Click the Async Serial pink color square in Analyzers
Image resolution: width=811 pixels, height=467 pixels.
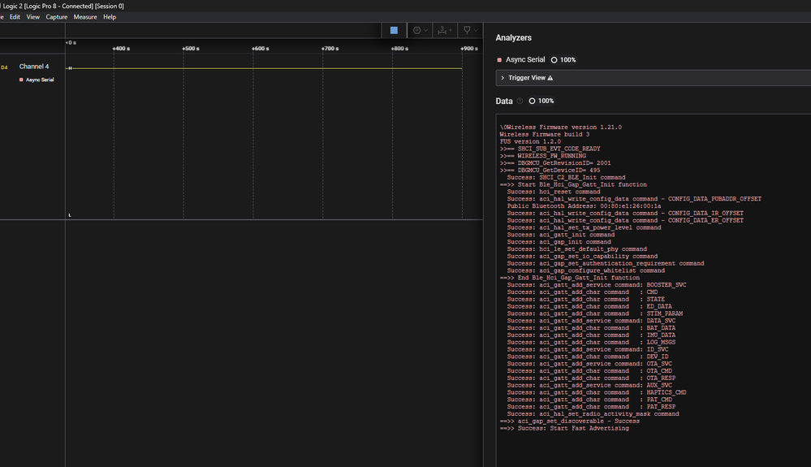[499, 60]
